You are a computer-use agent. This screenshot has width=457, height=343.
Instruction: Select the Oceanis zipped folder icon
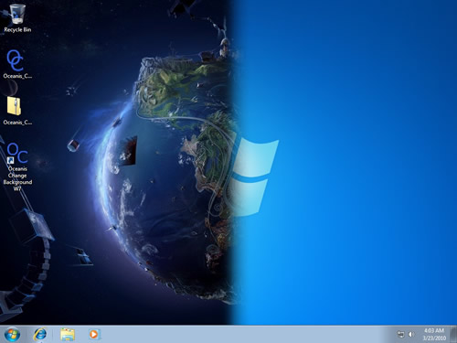[x=15, y=106]
